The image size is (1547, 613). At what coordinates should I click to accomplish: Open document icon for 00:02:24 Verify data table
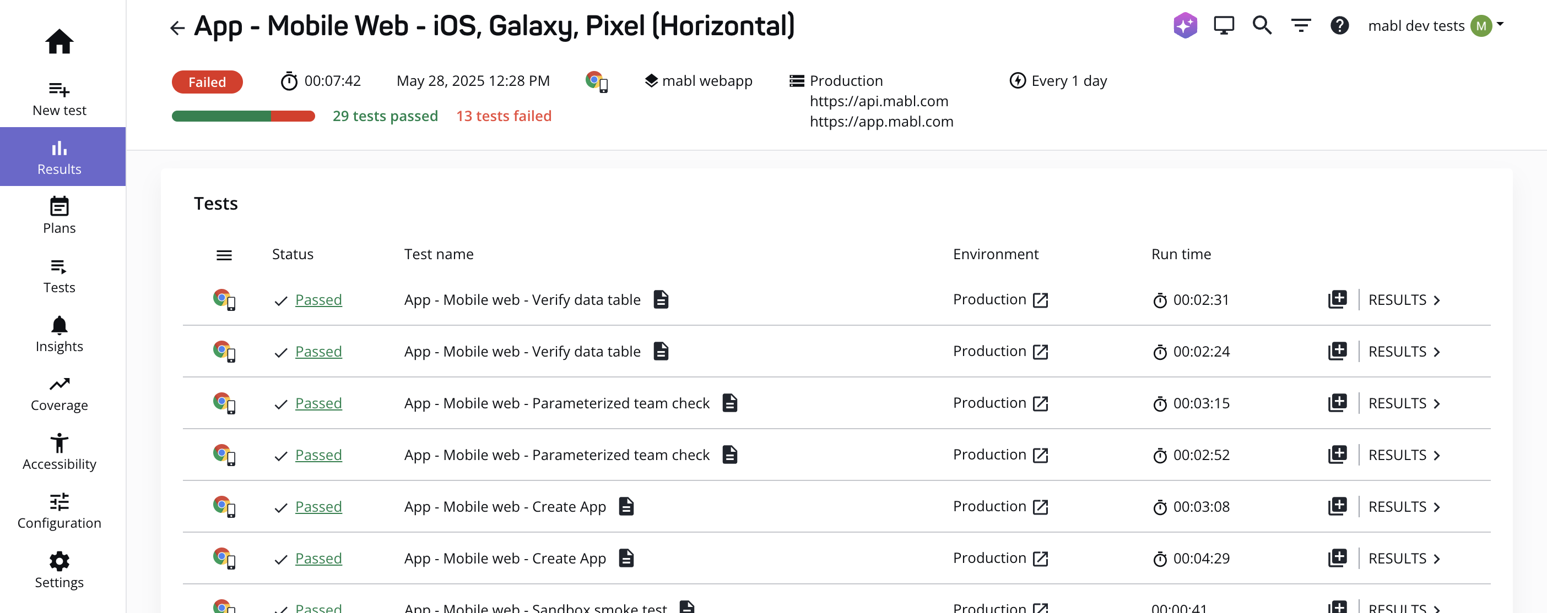click(661, 351)
